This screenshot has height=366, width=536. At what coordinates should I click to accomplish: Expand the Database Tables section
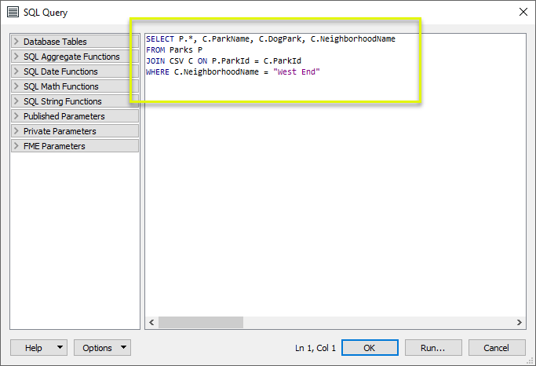tap(75, 42)
